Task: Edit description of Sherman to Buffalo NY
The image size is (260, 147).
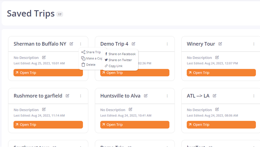Action: (44, 57)
